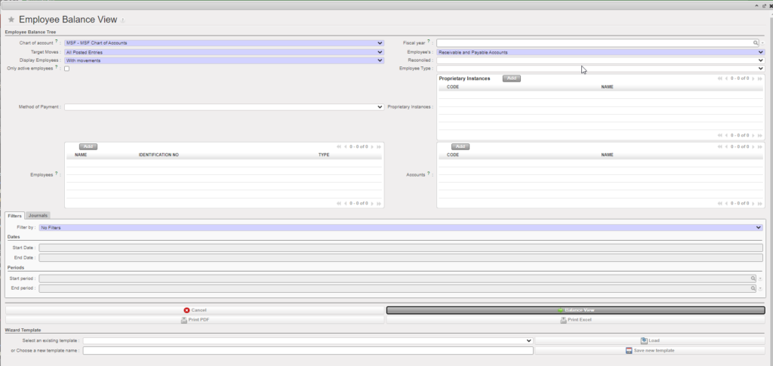Click the favorite star beside Employee Balance View
Image resolution: width=773 pixels, height=366 pixels.
(11, 20)
